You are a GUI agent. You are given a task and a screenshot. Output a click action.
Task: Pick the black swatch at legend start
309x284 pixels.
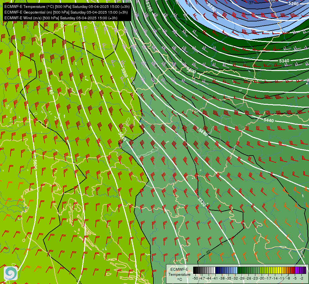194,270
